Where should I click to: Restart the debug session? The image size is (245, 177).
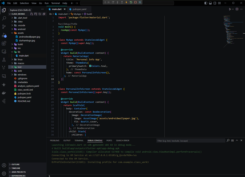coord(131,2)
